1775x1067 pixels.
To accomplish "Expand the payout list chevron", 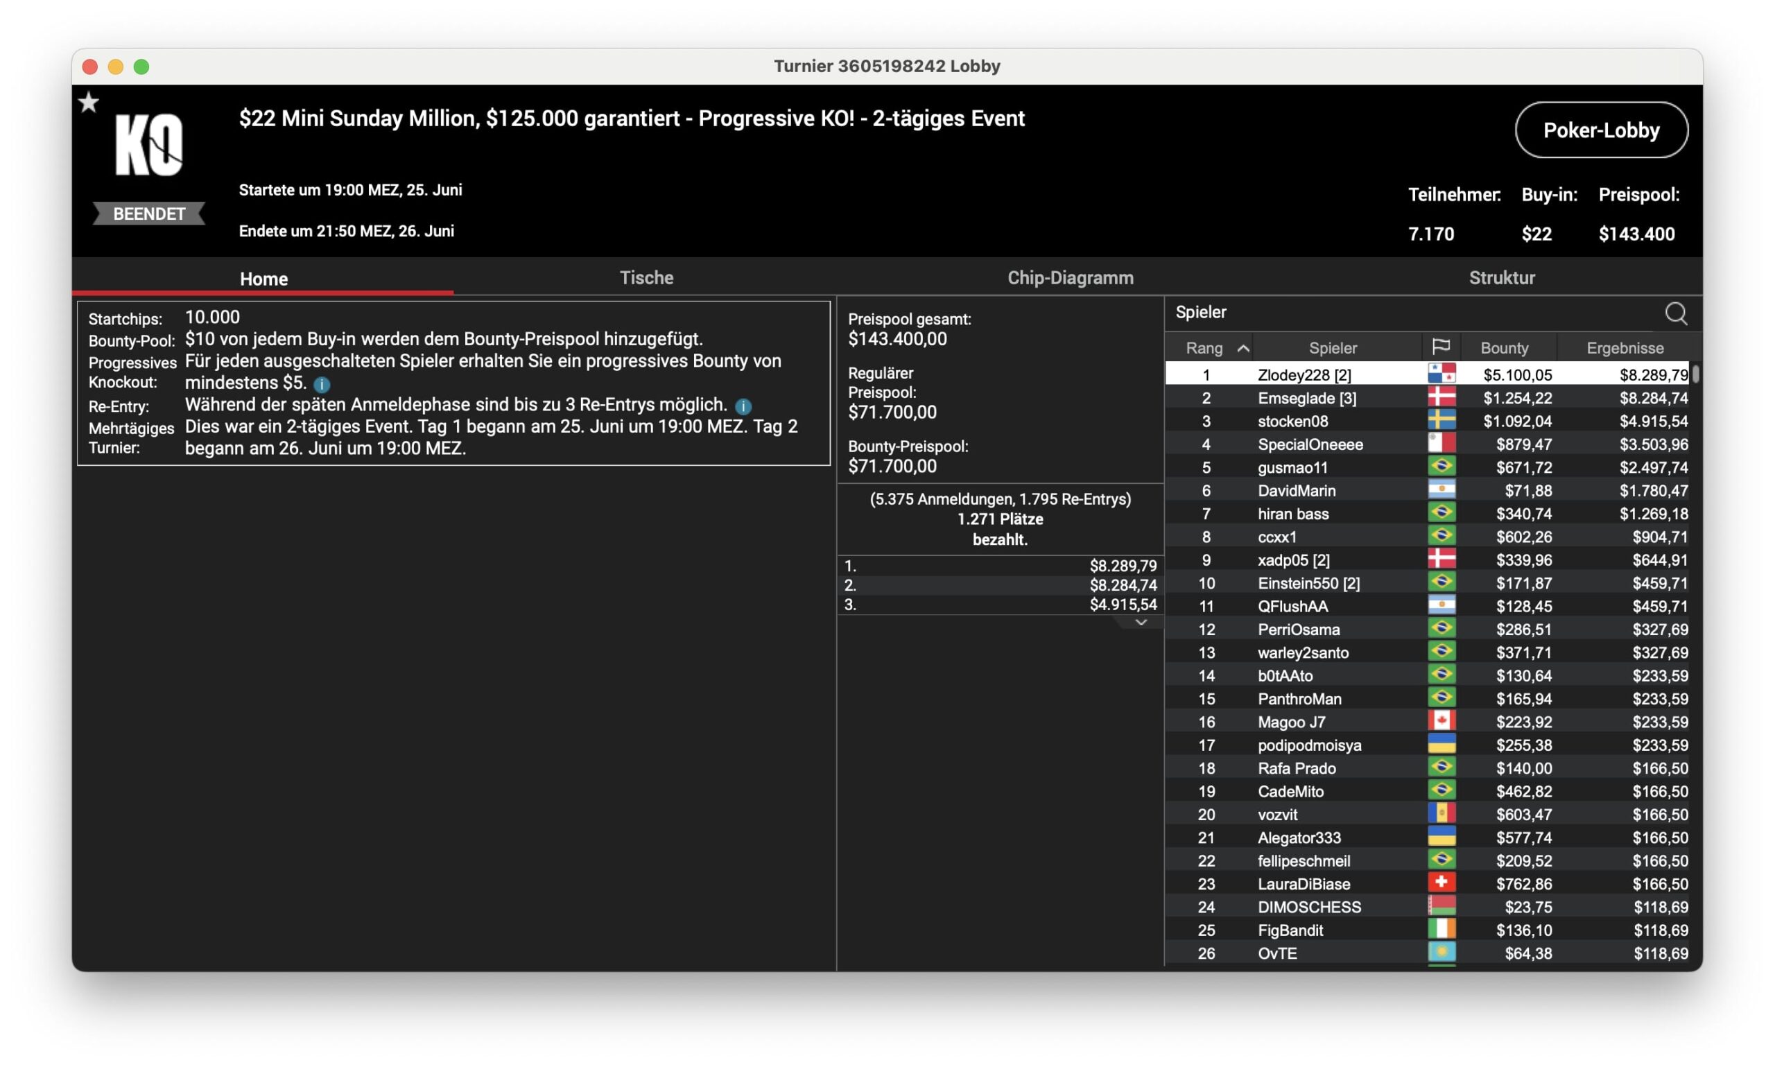I will tap(1140, 623).
